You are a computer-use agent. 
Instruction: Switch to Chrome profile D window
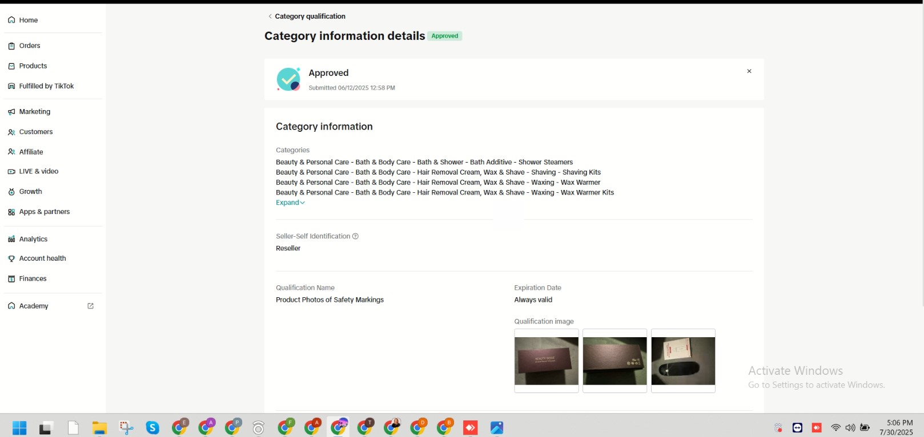(419, 427)
